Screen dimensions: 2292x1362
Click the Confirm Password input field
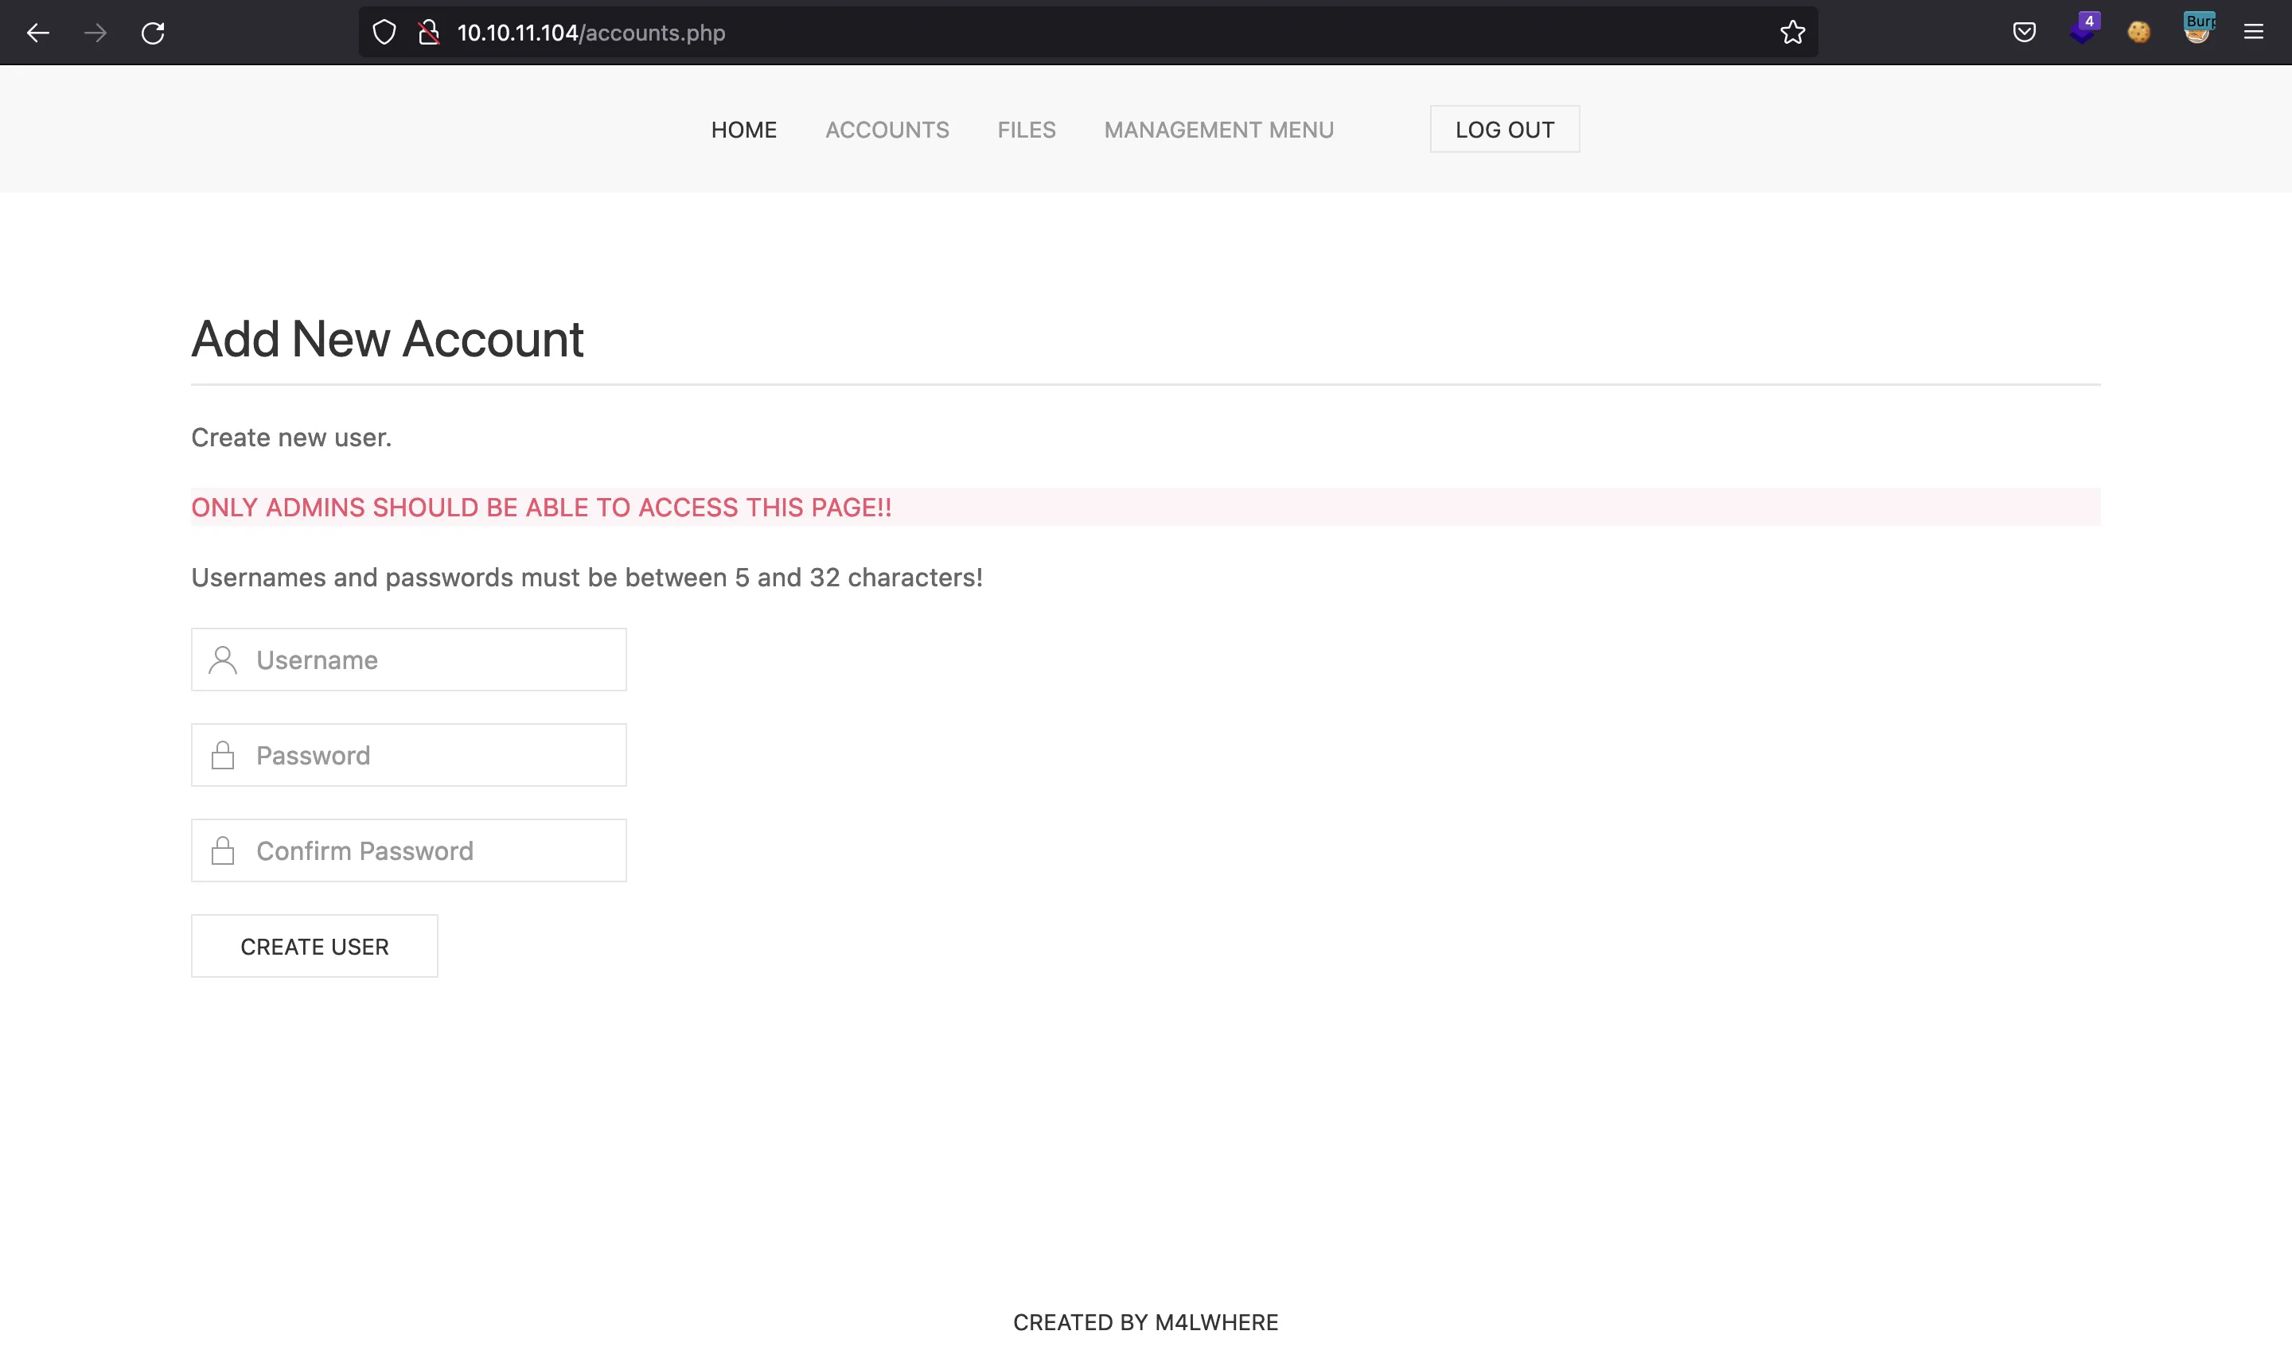coord(409,850)
